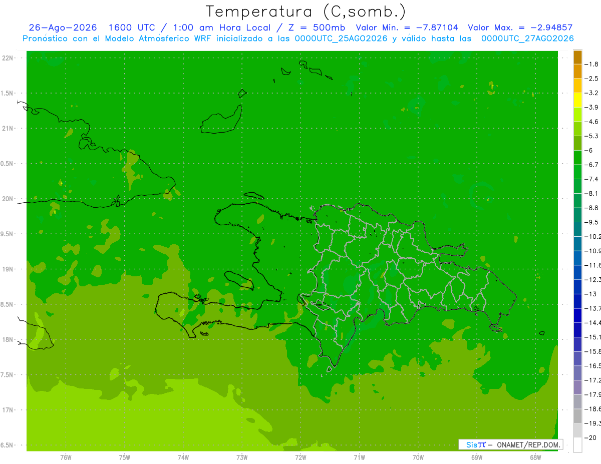Click the "69W" longitude label
Viewport: 601px width, 464px height.
pos(477,457)
